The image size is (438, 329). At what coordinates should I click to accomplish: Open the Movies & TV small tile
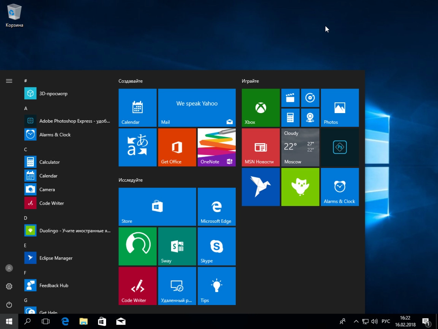(x=290, y=98)
